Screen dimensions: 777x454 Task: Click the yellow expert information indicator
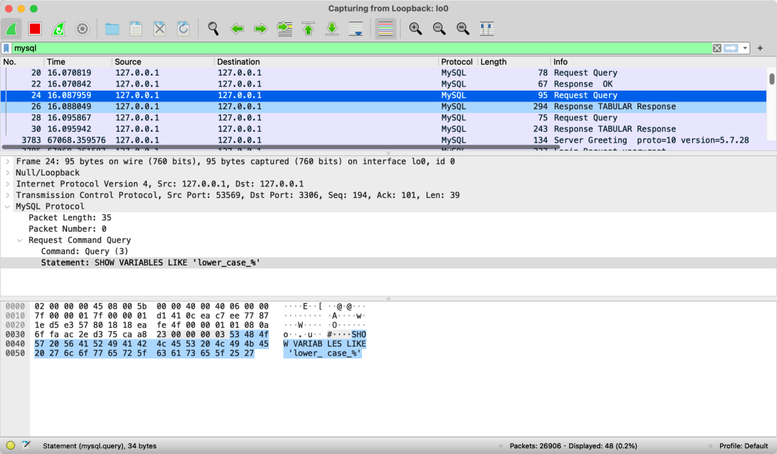[x=10, y=445]
